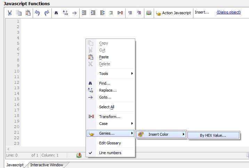Expand the Insert Color submenu arrow

[183, 134]
